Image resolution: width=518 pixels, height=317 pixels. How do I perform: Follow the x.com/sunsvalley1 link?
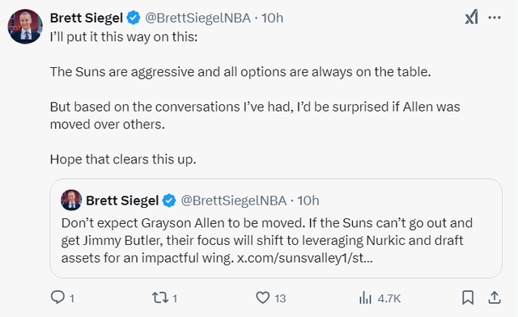tap(305, 258)
